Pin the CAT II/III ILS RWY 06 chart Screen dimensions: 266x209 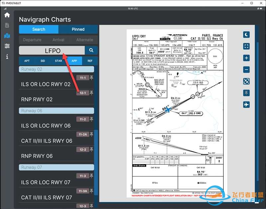pos(91,134)
